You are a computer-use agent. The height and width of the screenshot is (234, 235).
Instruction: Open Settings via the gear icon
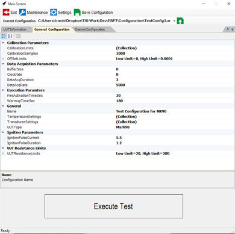coord(54,13)
